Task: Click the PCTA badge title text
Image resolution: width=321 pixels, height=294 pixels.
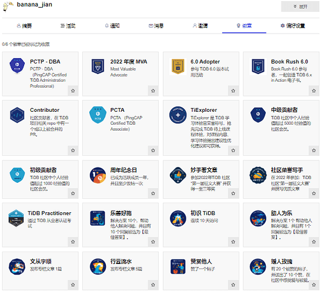Action: click(118, 110)
